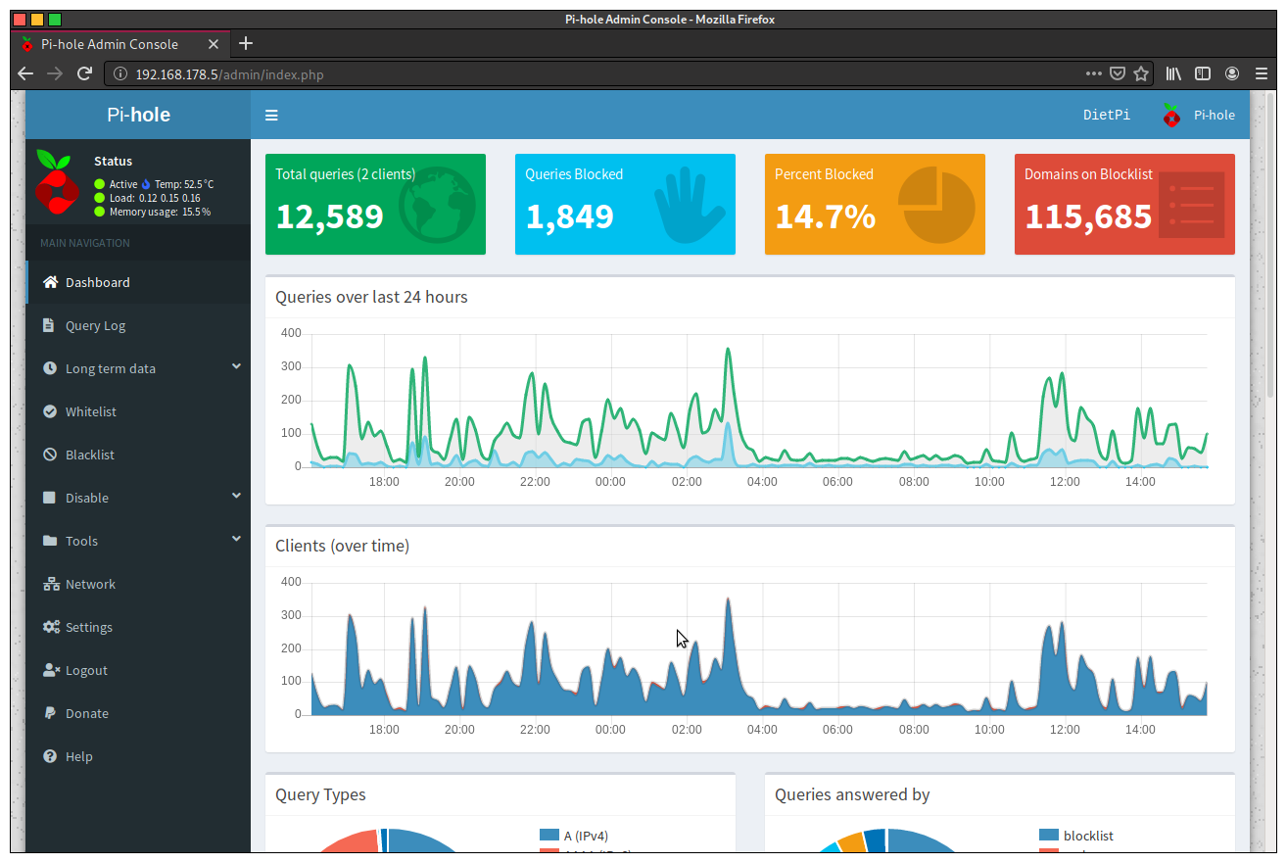
Task: Open the Query Log page
Action: point(138,325)
